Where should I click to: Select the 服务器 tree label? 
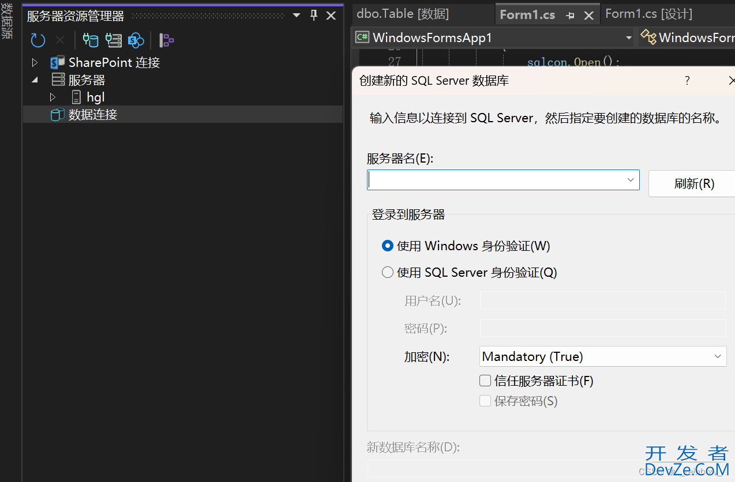[x=87, y=80]
